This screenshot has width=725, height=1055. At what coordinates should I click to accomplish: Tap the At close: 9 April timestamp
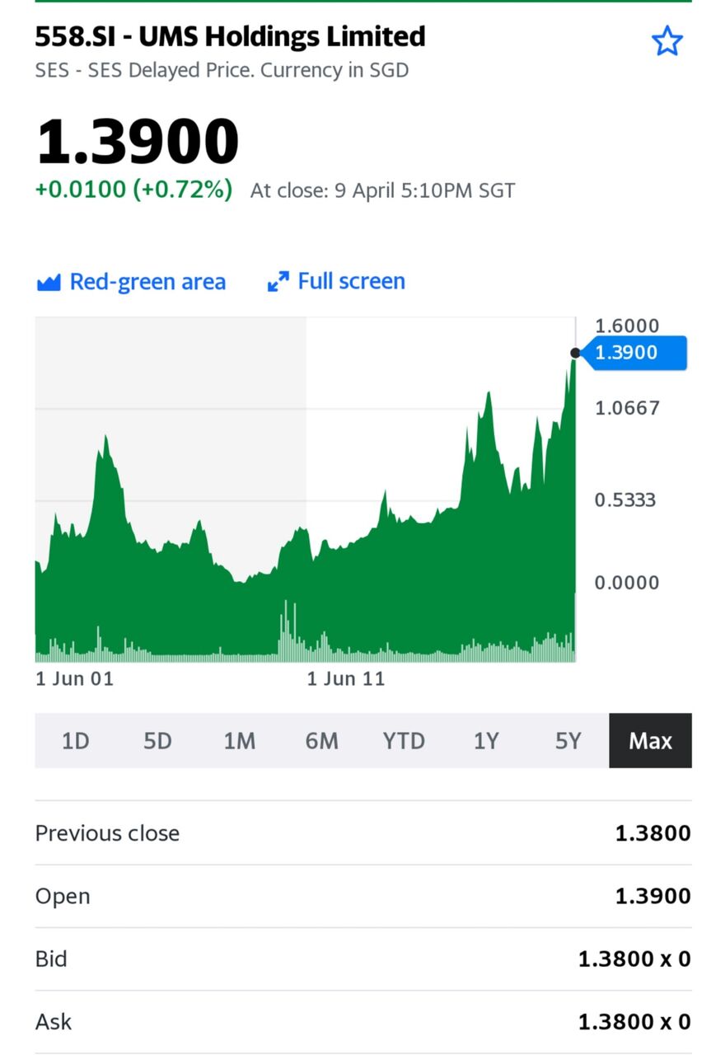(383, 190)
